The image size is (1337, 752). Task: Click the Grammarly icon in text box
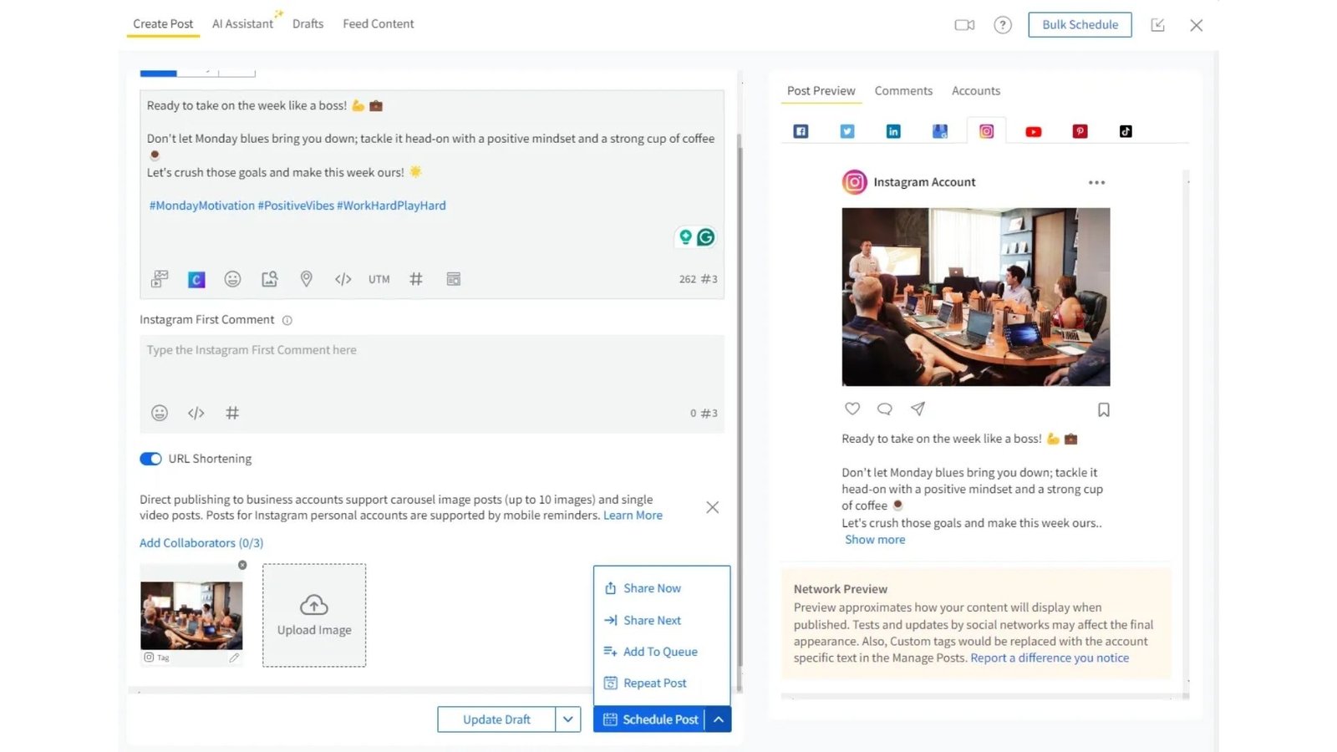tap(706, 237)
